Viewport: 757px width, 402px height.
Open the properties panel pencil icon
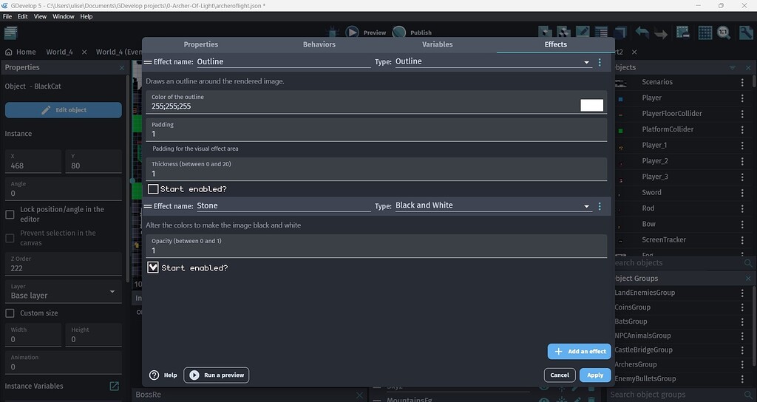583,33
